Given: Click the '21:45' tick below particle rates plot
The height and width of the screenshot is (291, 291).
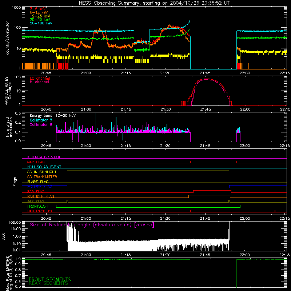Looking at the screenshot, I should [206, 109].
